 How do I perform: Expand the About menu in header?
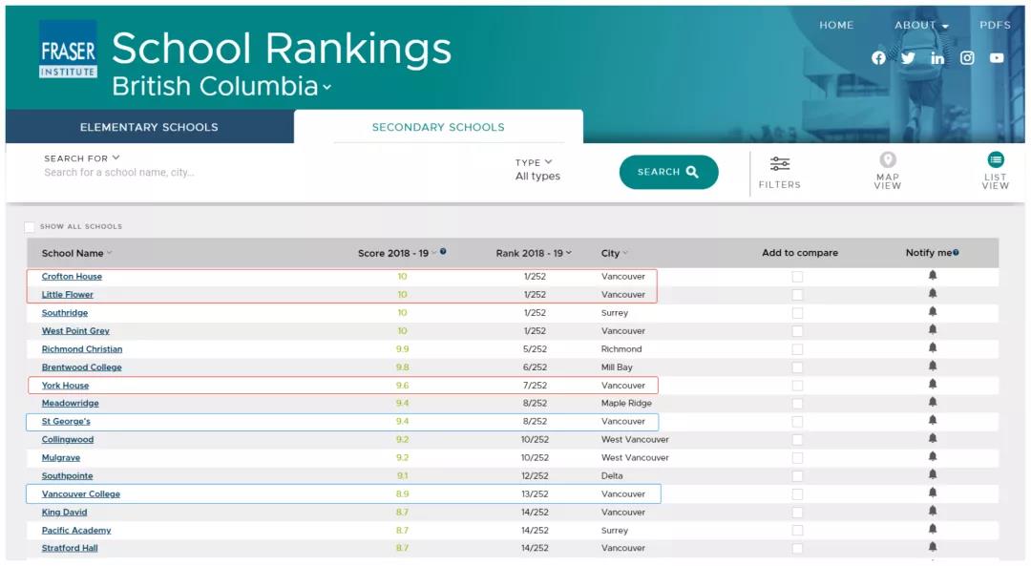(921, 26)
